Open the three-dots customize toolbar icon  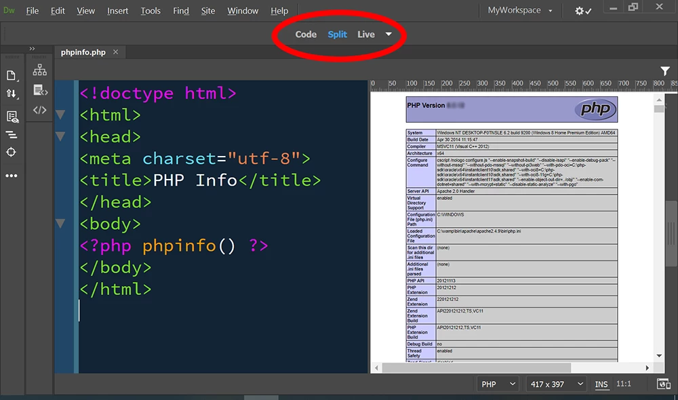pyautogui.click(x=12, y=176)
